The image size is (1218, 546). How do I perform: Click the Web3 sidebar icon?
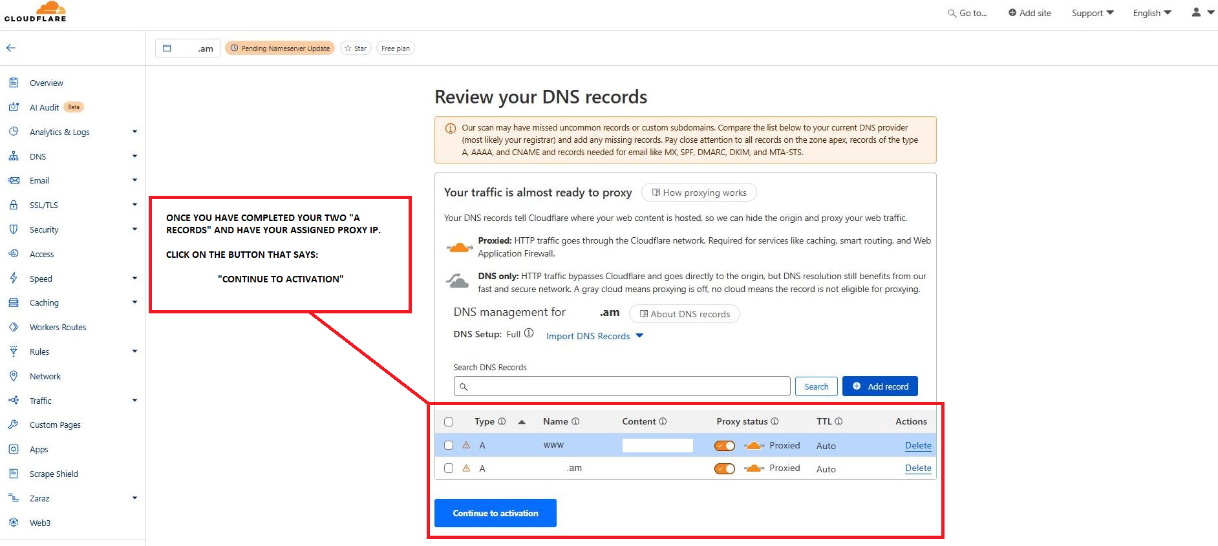[x=14, y=523]
